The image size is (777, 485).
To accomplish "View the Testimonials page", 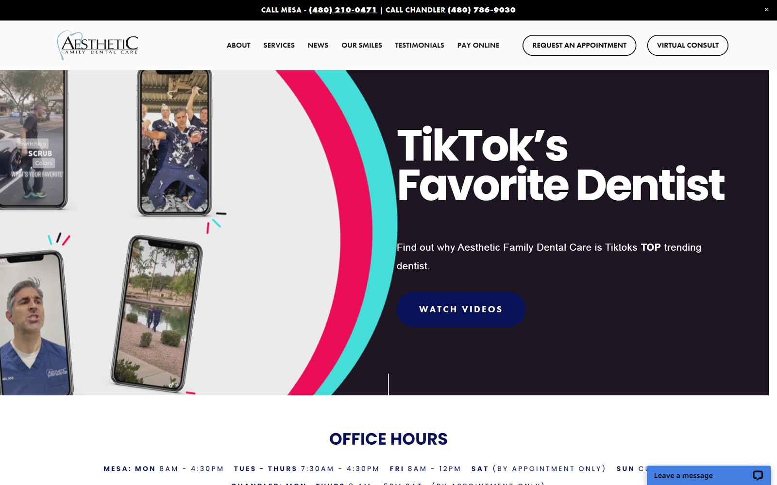I will [x=420, y=45].
